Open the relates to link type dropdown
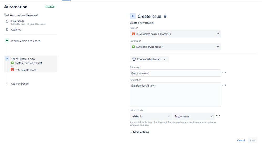The image size is (262, 144). point(151,116)
